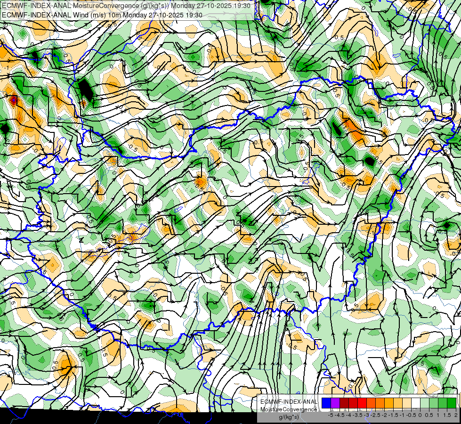Select the darkest maroon swatch between -4.5 and -4

(344, 403)
